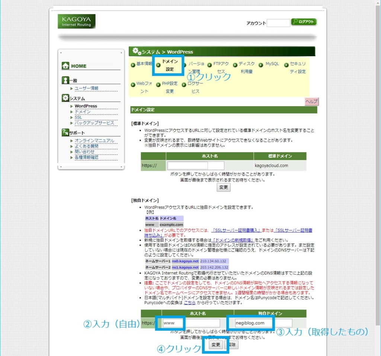Focus the アカウント input field
Screen dimensions: 381x356
[278, 23]
